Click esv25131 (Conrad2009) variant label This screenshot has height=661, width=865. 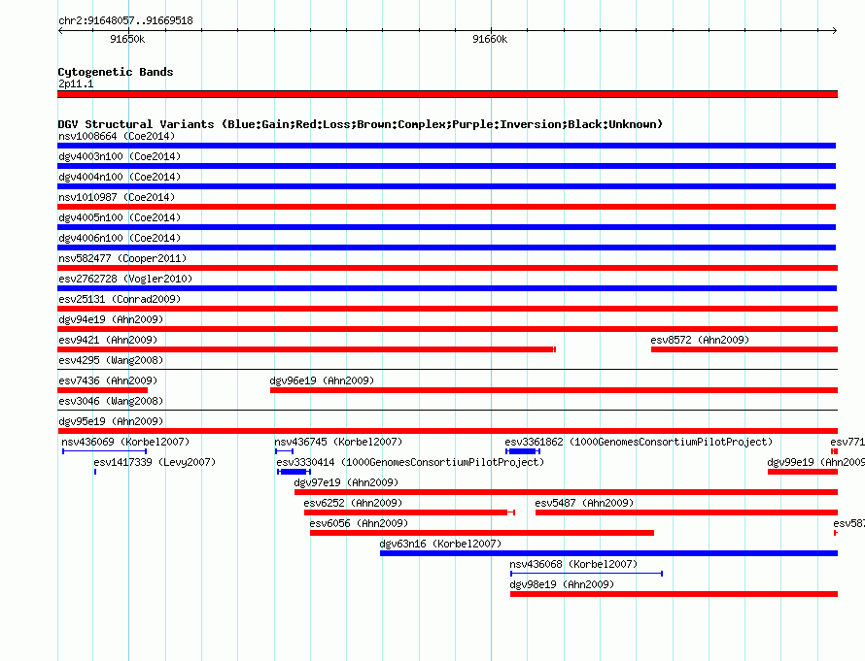click(x=120, y=299)
